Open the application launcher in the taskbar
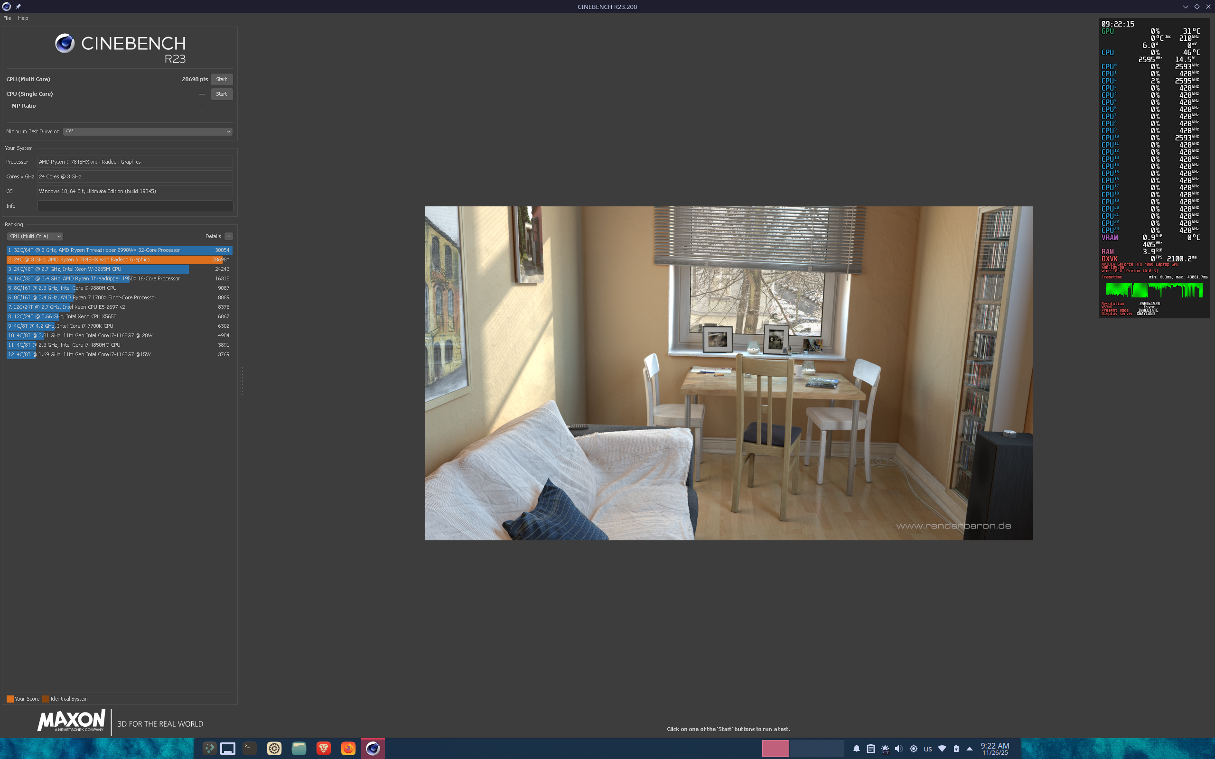 (x=209, y=749)
